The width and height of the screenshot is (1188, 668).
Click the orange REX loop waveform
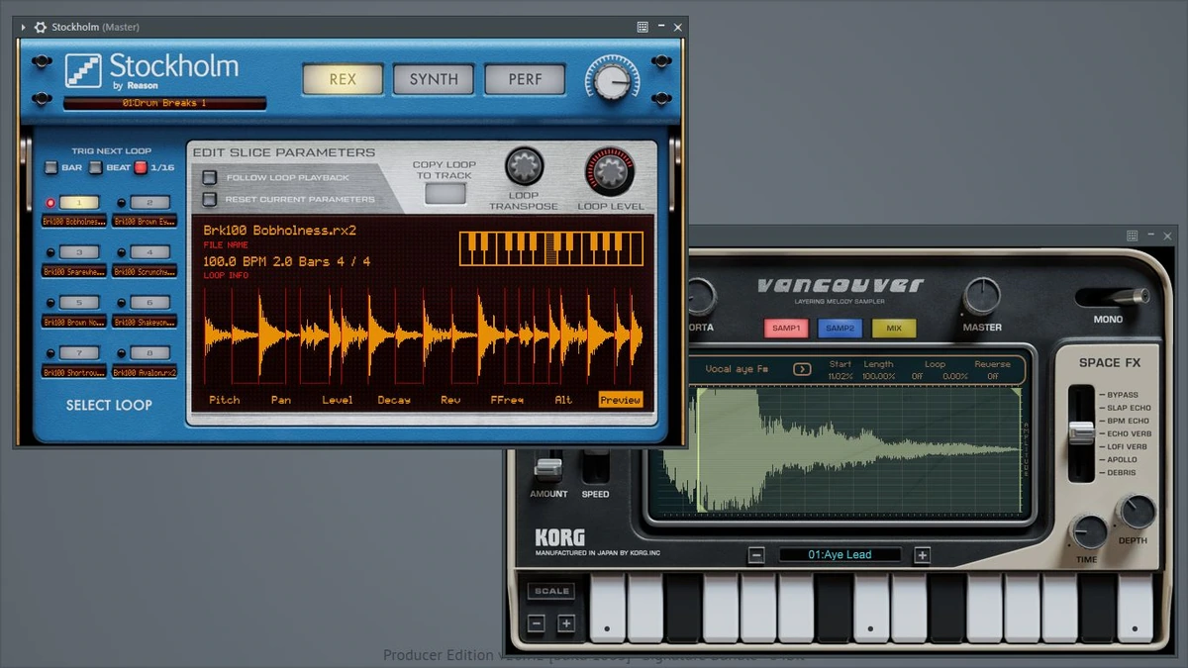[422, 336]
